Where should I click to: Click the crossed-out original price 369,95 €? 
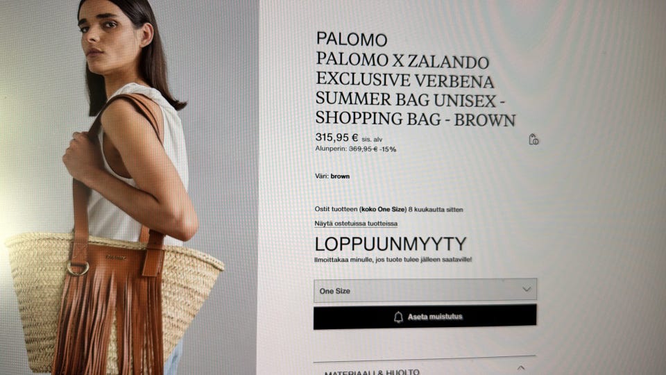363,149
